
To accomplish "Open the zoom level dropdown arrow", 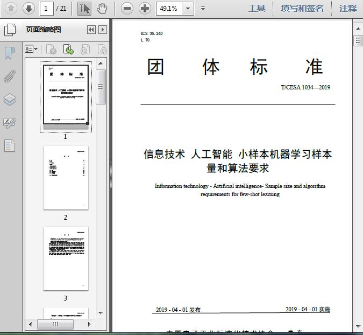I will pyautogui.click(x=188, y=9).
